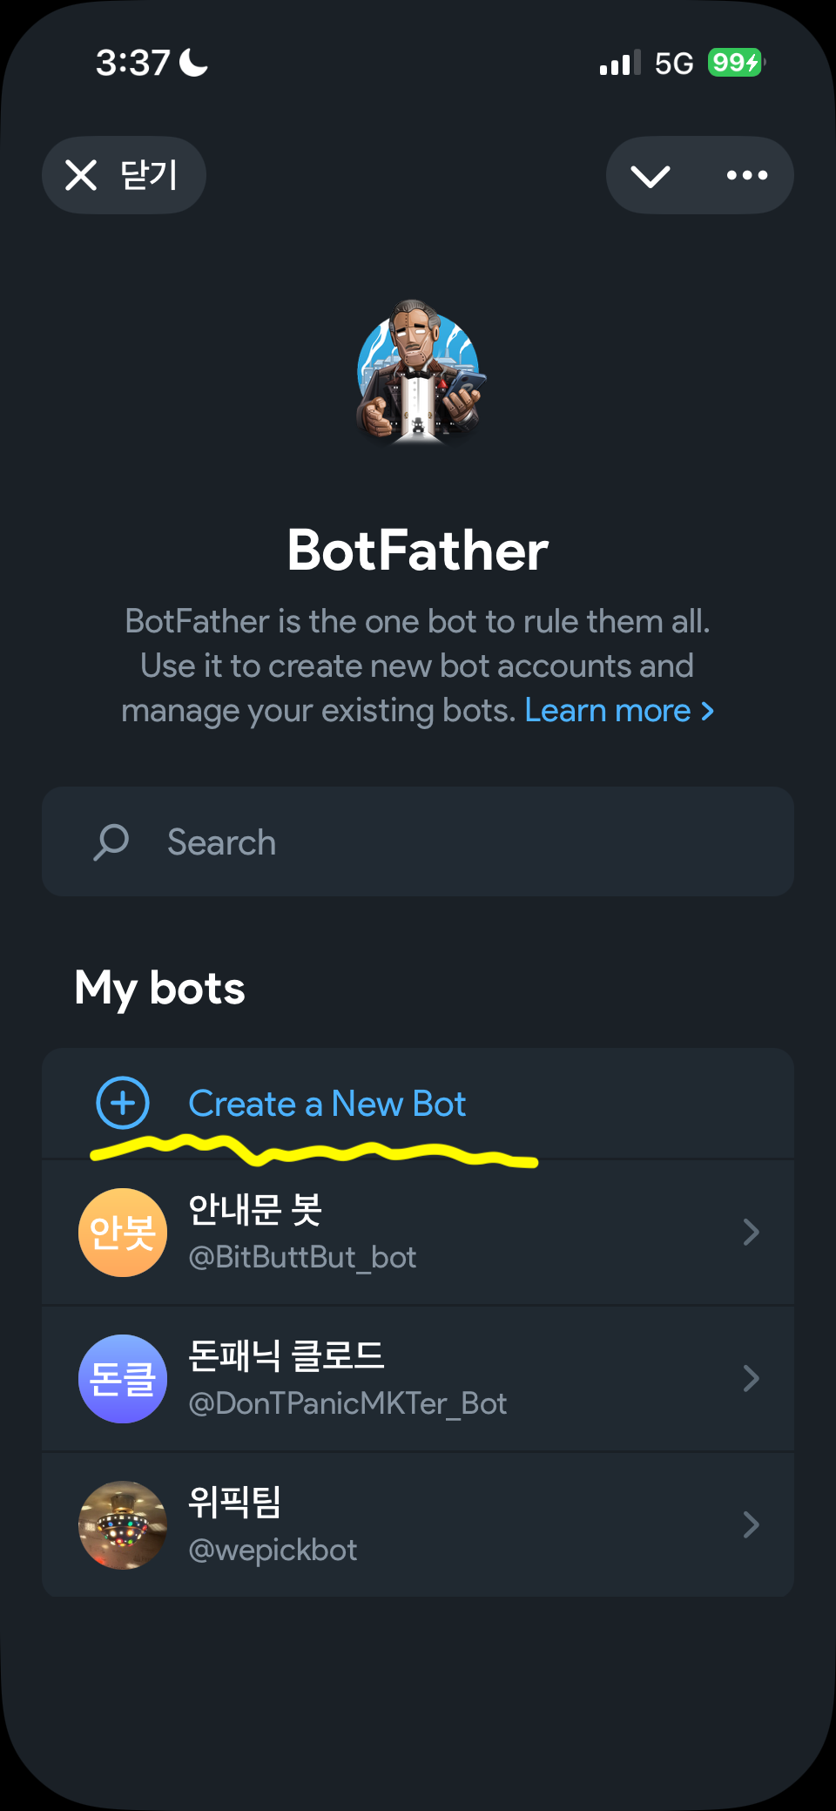Open the 위픽팀 bot profile picture
Screen dimensions: 836x1811
tap(123, 1524)
